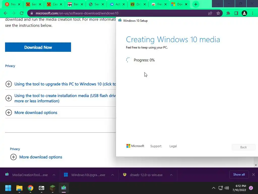
Task: Toggle the browser side panel icon
Action: [x=236, y=13]
